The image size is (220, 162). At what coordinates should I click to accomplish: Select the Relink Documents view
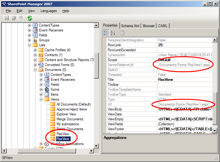coord(70,129)
